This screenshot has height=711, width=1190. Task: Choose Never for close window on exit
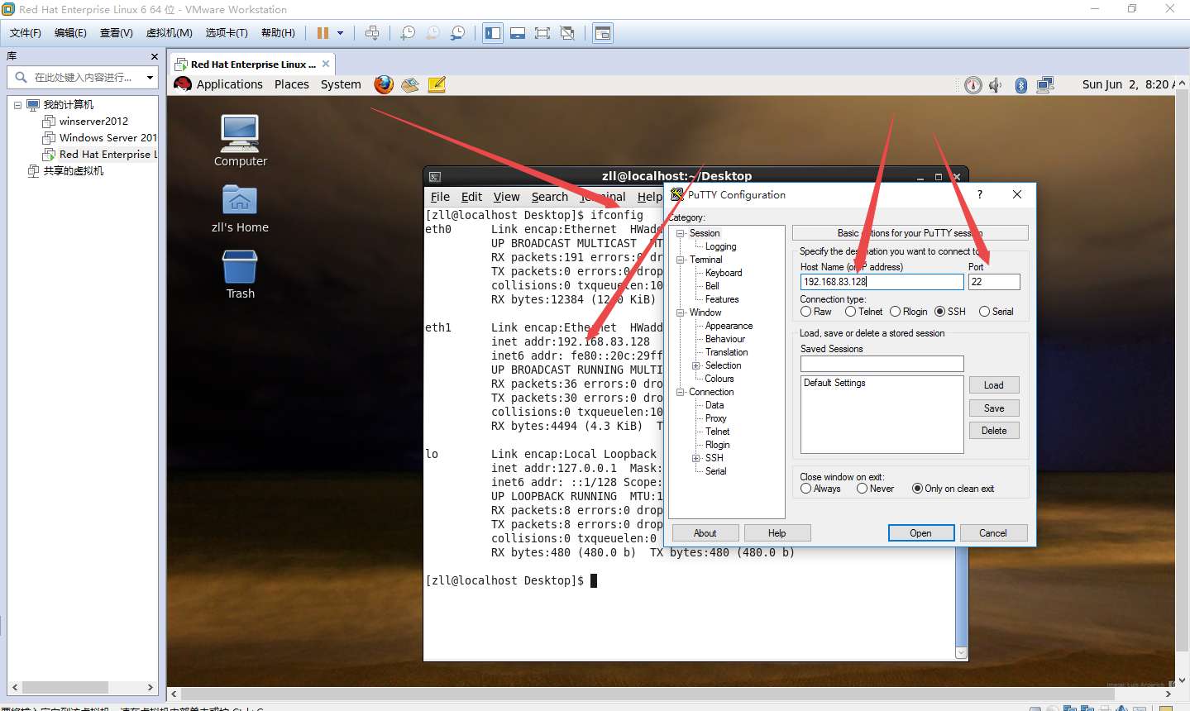pyautogui.click(x=862, y=489)
